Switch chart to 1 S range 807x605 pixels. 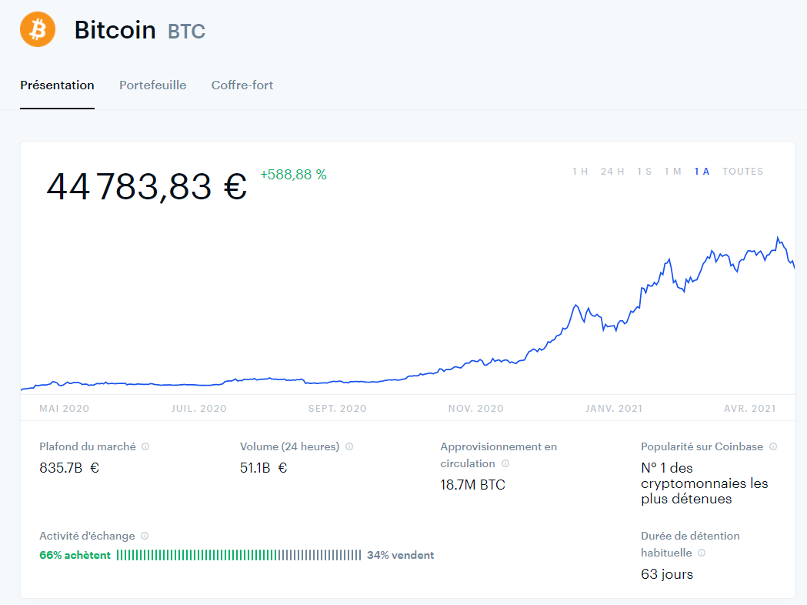pos(644,172)
